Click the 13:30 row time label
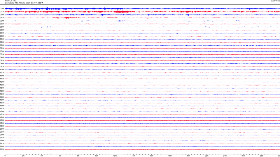The width and height of the screenshot is (280, 157). pyautogui.click(x=2, y=91)
